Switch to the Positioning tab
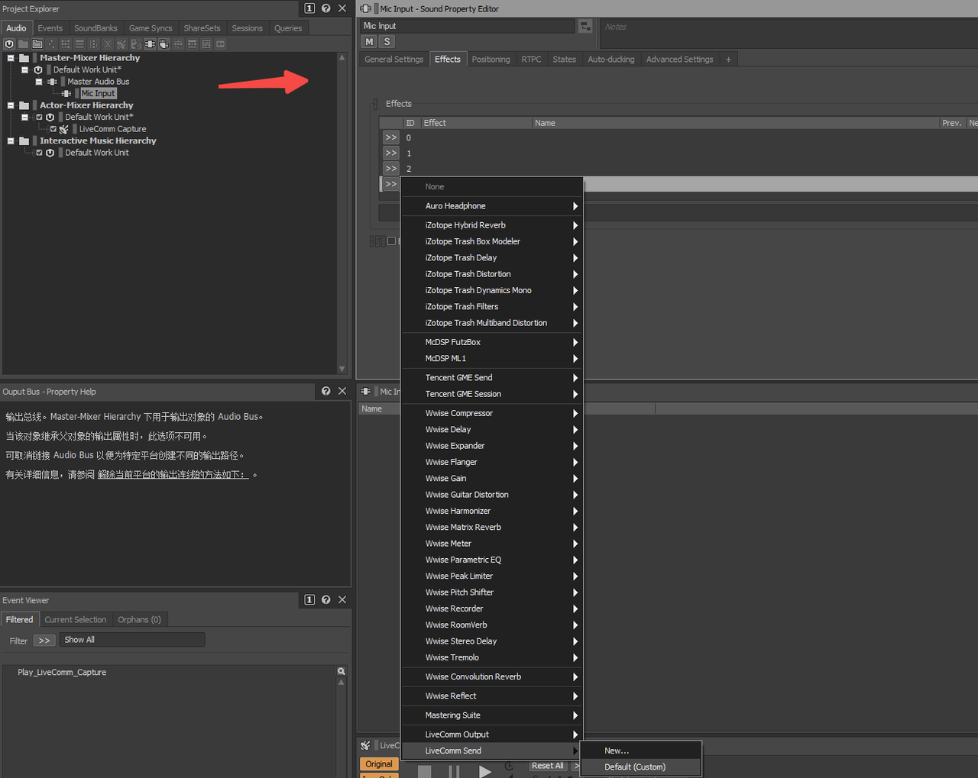Image resolution: width=978 pixels, height=778 pixels. point(491,60)
